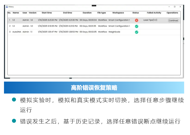This screenshot has width=190, height=135.
Task: Maximize the History window
Action: 175,7
